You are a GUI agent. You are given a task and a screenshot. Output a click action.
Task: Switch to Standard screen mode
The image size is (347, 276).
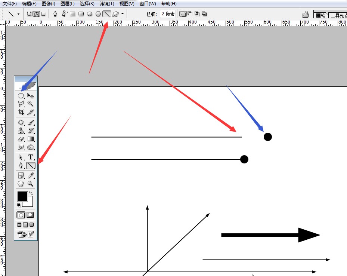[19, 225]
